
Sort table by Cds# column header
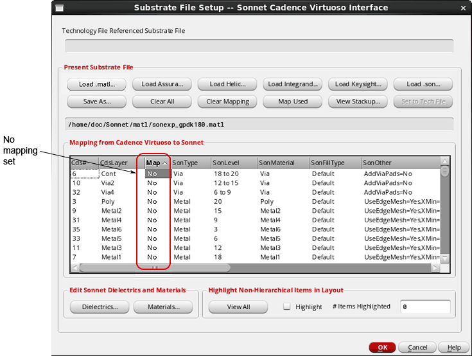[85, 163]
